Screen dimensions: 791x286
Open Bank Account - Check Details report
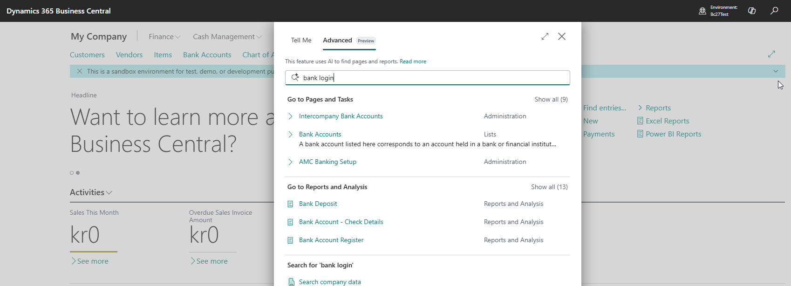tap(341, 222)
